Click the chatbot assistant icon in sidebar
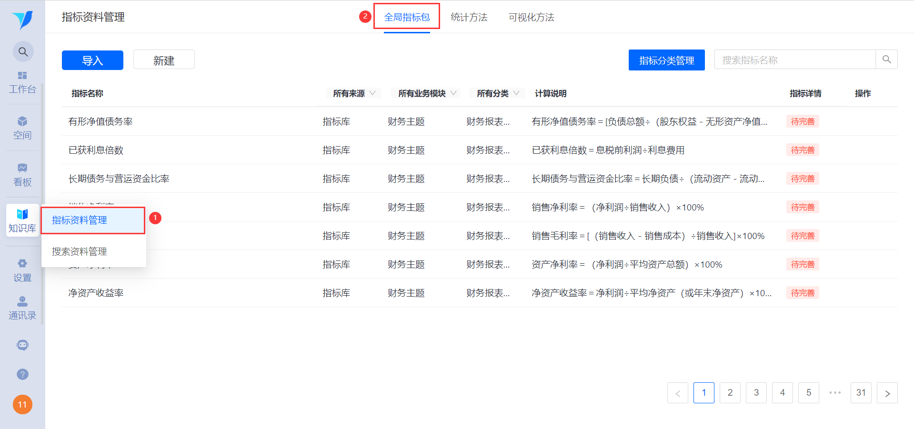This screenshot has width=914, height=429. pos(22,345)
